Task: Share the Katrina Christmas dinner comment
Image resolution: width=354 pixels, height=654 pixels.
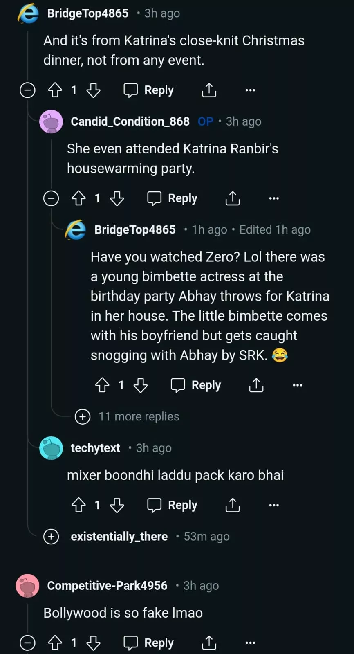Action: 209,90
